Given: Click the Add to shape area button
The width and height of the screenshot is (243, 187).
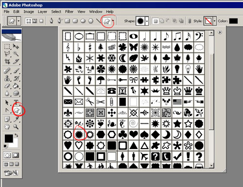Looking at the screenshot, I should pyautogui.click(x=161, y=21).
